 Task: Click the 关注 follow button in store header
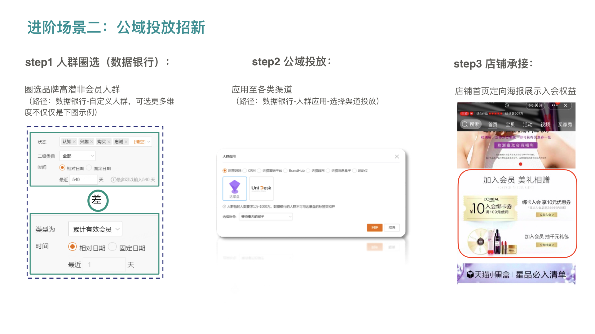536,105
